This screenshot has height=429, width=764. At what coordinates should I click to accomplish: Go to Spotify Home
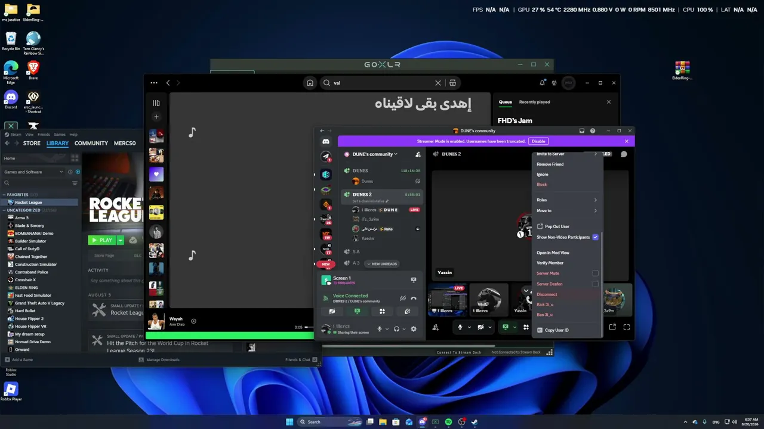tap(310, 83)
